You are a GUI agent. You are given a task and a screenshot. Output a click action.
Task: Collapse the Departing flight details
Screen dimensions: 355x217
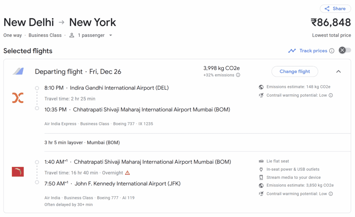[338, 71]
